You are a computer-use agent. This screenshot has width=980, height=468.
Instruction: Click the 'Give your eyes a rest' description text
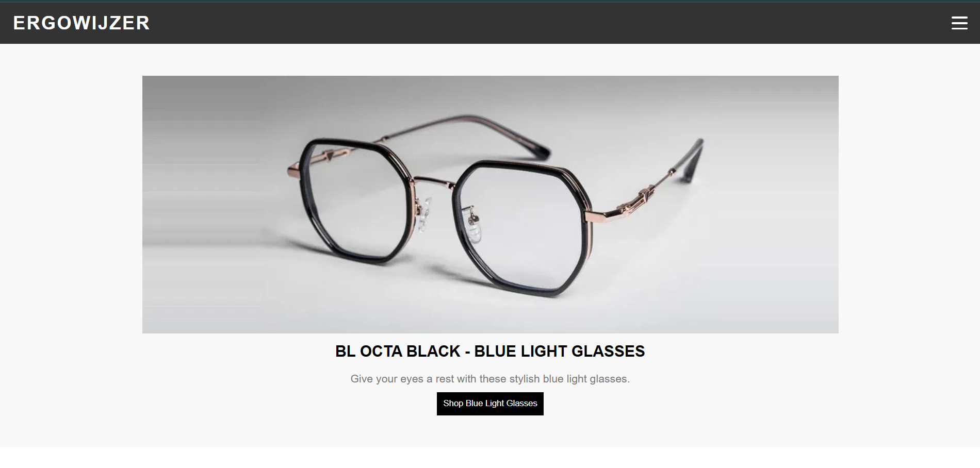490,379
